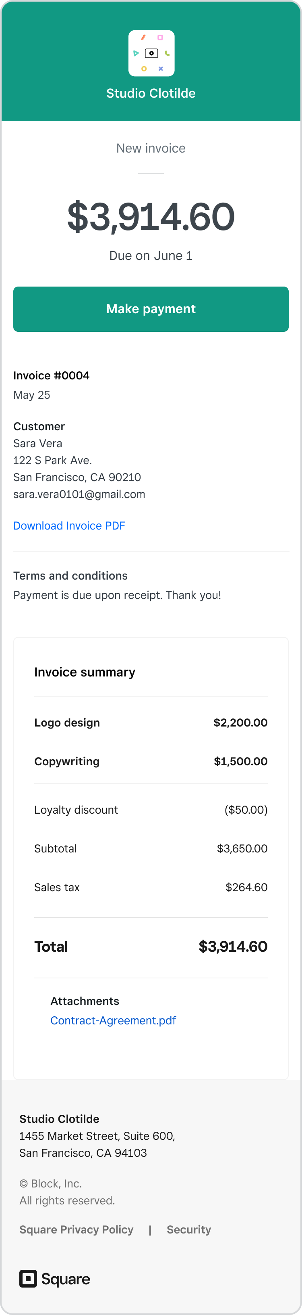Click the Sales tax amount $264.60
Image resolution: width=302 pixels, height=1315 pixels.
[x=246, y=887]
